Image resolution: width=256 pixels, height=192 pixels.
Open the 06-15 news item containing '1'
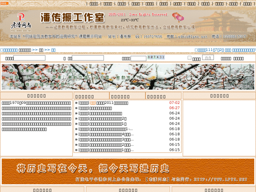click(112, 150)
